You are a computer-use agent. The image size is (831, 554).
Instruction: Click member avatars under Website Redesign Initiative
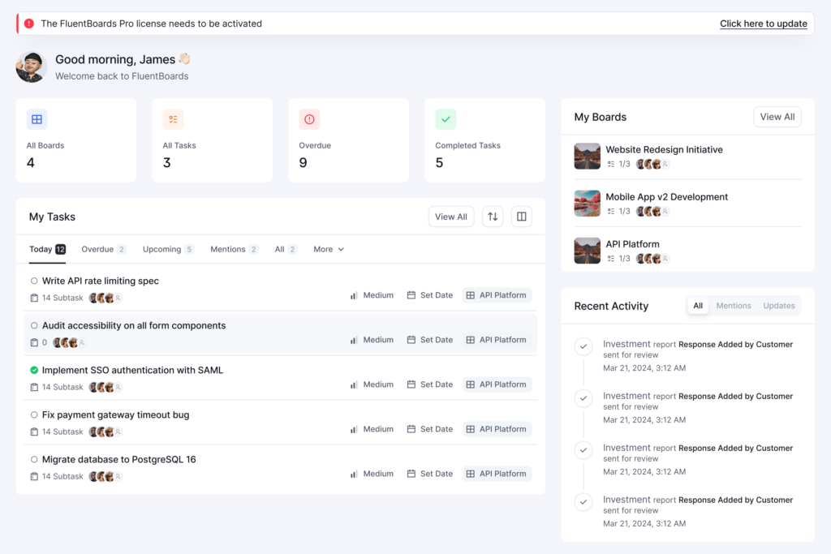click(x=653, y=164)
